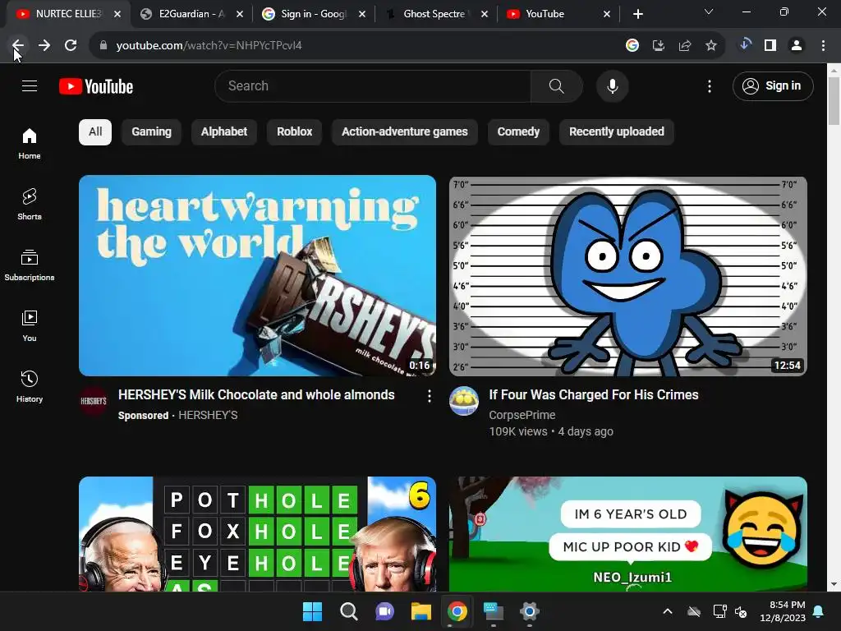Select the Action-adventure games chip
The width and height of the screenshot is (841, 631).
tap(404, 132)
